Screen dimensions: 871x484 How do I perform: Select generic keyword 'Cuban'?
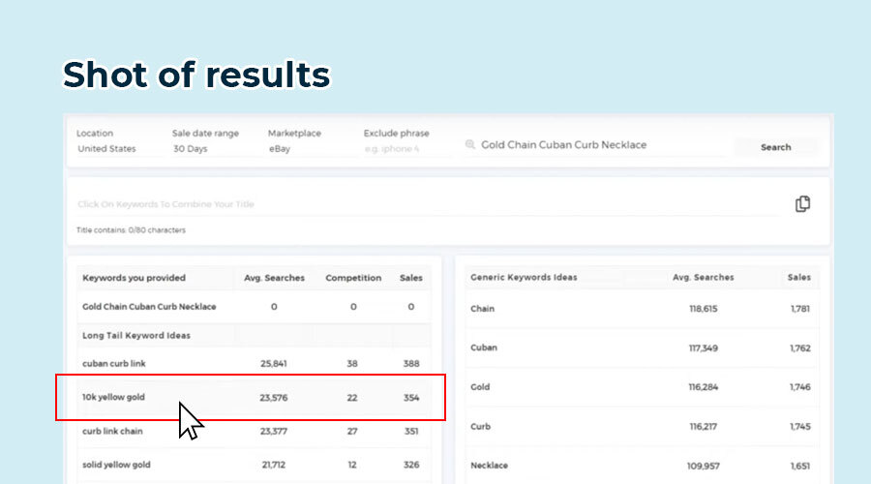[484, 348]
